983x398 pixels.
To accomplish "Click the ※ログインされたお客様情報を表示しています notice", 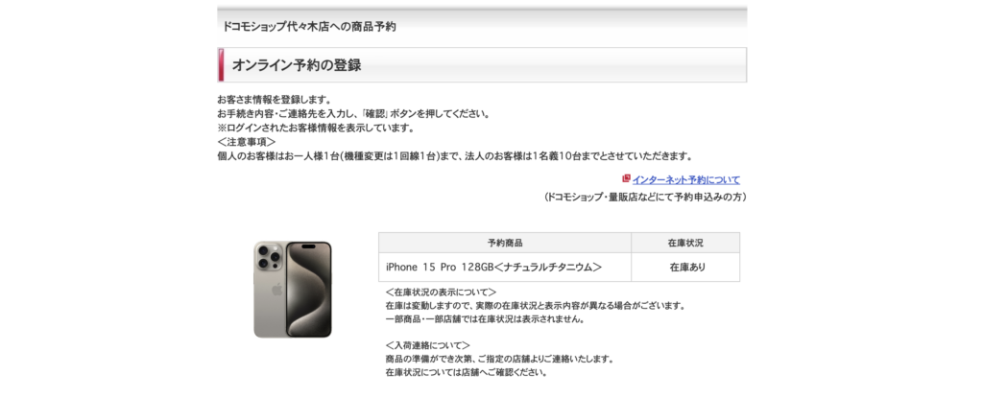I will (x=316, y=128).
